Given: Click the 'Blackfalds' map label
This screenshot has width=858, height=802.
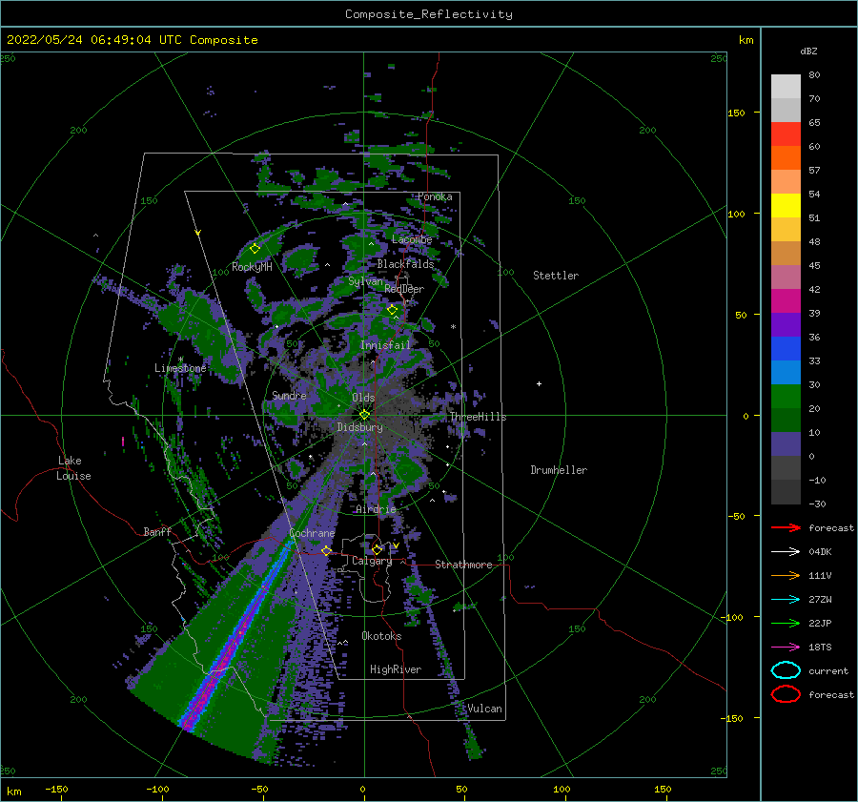Looking at the screenshot, I should (405, 264).
